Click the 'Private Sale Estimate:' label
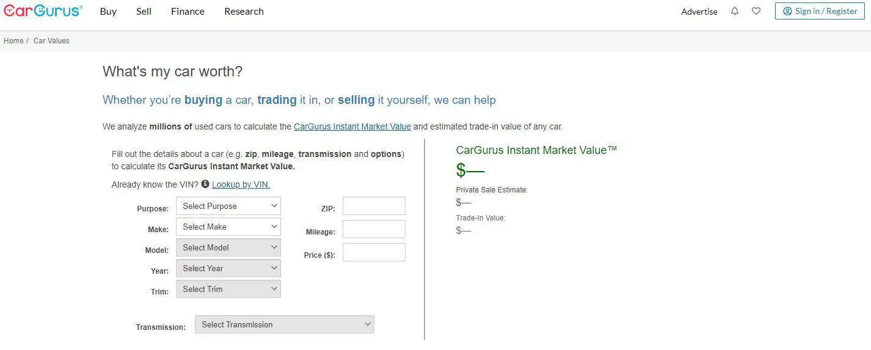This screenshot has height=350, width=871. pyautogui.click(x=492, y=190)
